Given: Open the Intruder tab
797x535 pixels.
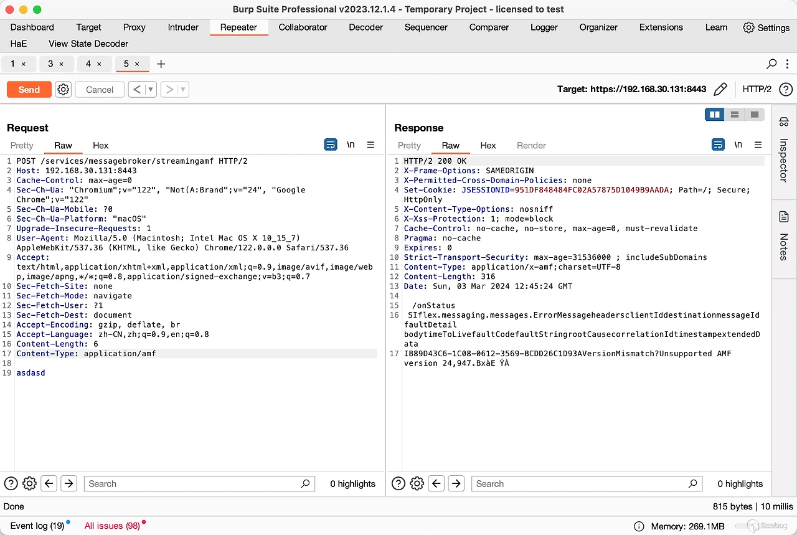Looking at the screenshot, I should [x=183, y=27].
